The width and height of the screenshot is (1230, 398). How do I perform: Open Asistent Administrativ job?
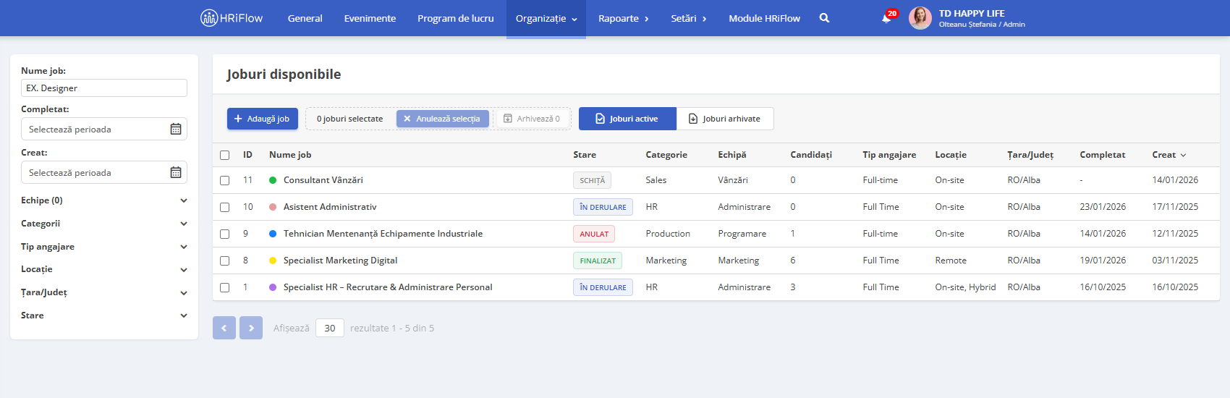tap(330, 207)
